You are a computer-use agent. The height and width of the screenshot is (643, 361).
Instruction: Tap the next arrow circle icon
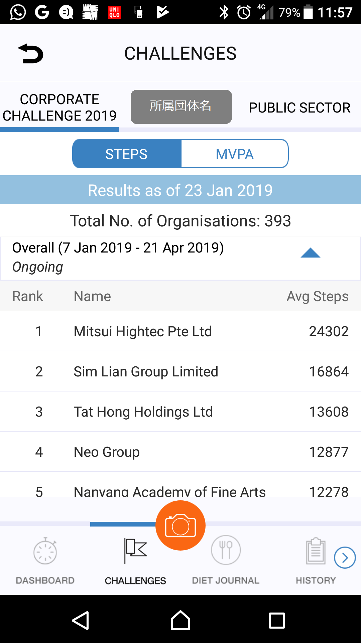click(345, 558)
